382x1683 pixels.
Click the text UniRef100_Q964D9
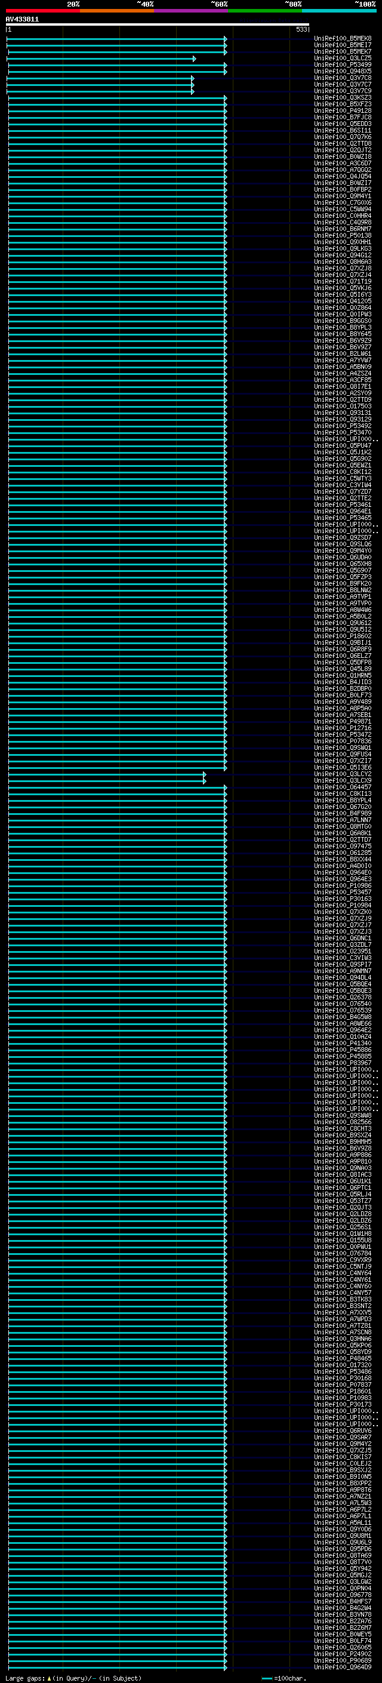click(342, 1667)
